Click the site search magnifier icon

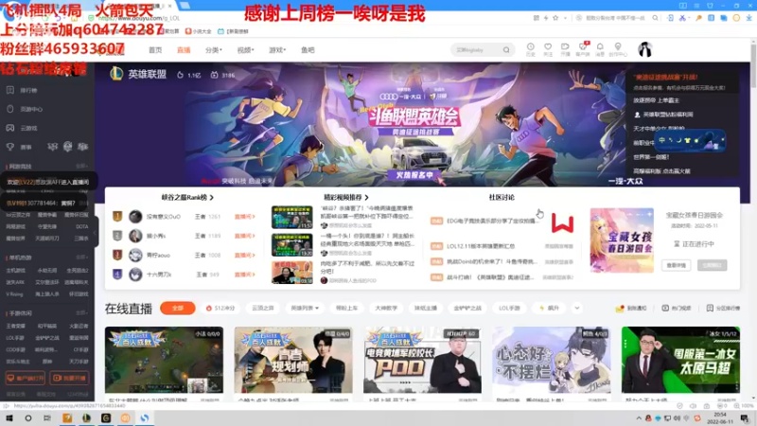click(x=506, y=50)
